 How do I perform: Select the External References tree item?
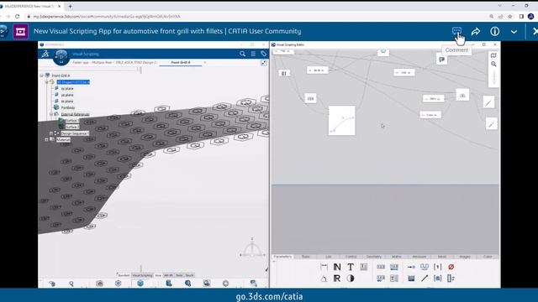(x=75, y=114)
